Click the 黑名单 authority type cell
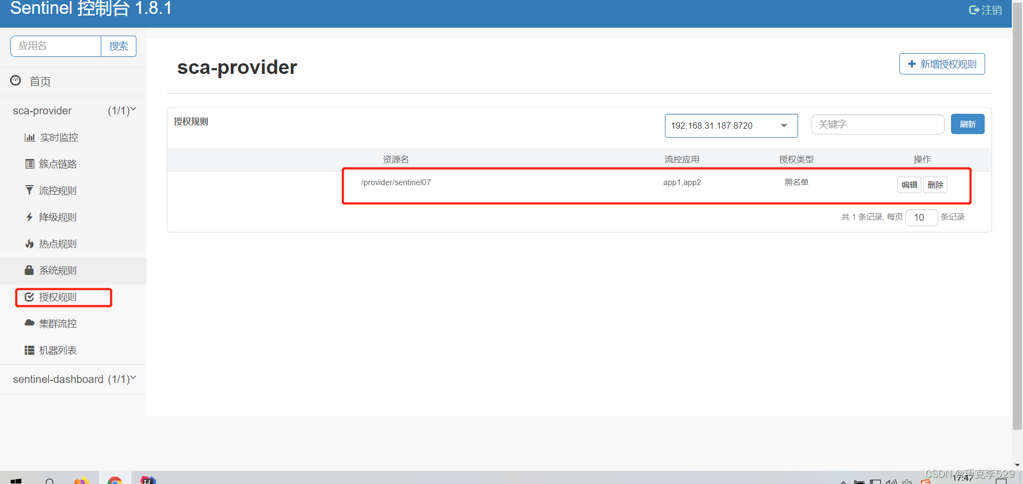This screenshot has height=484, width=1023. 797,182
